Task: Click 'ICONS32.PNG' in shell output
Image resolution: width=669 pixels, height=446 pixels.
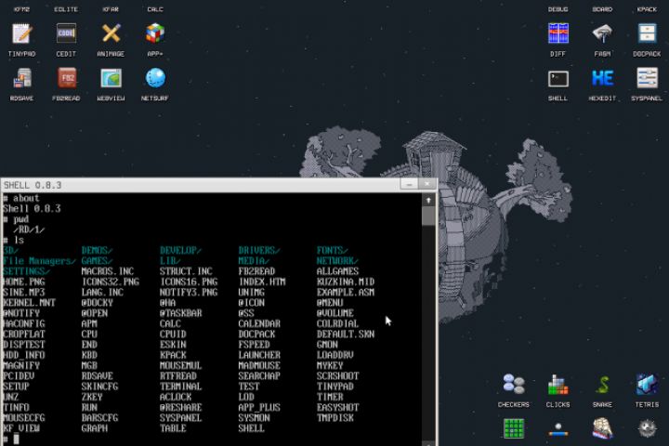Action: [x=110, y=282]
